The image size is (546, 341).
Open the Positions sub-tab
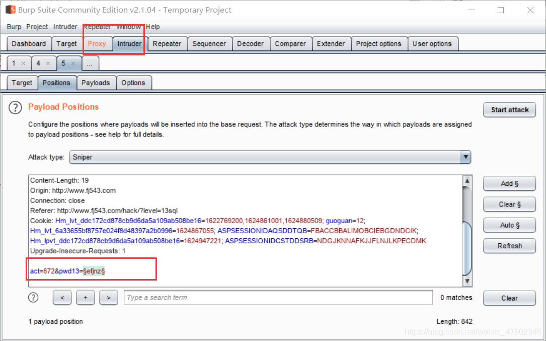pos(56,83)
